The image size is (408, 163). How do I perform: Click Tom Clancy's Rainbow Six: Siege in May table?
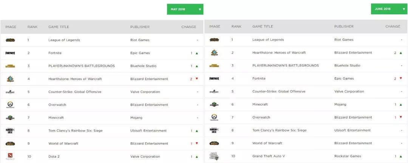(x=76, y=131)
